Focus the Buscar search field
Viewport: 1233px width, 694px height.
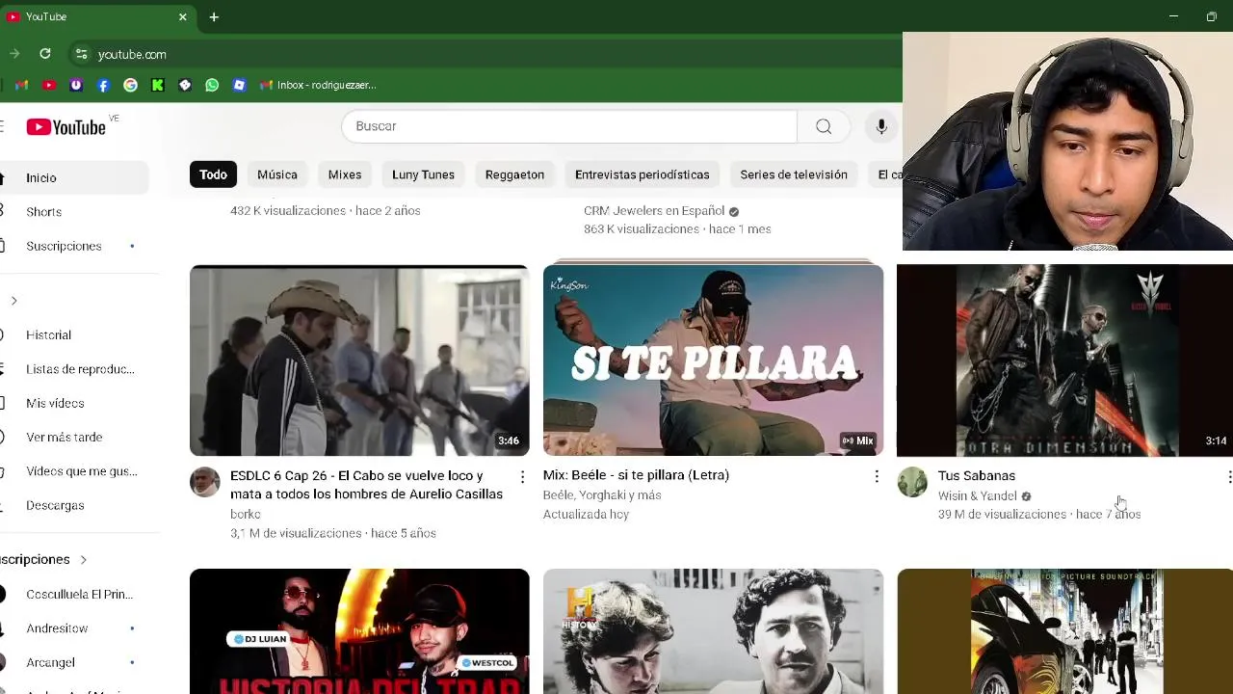click(569, 126)
